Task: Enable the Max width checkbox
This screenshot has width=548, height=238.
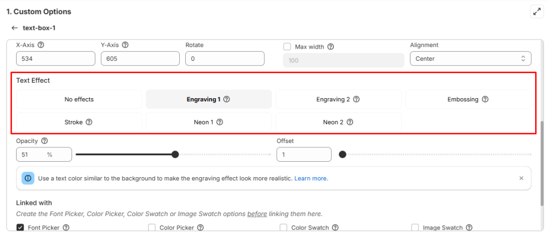Action: [x=287, y=47]
